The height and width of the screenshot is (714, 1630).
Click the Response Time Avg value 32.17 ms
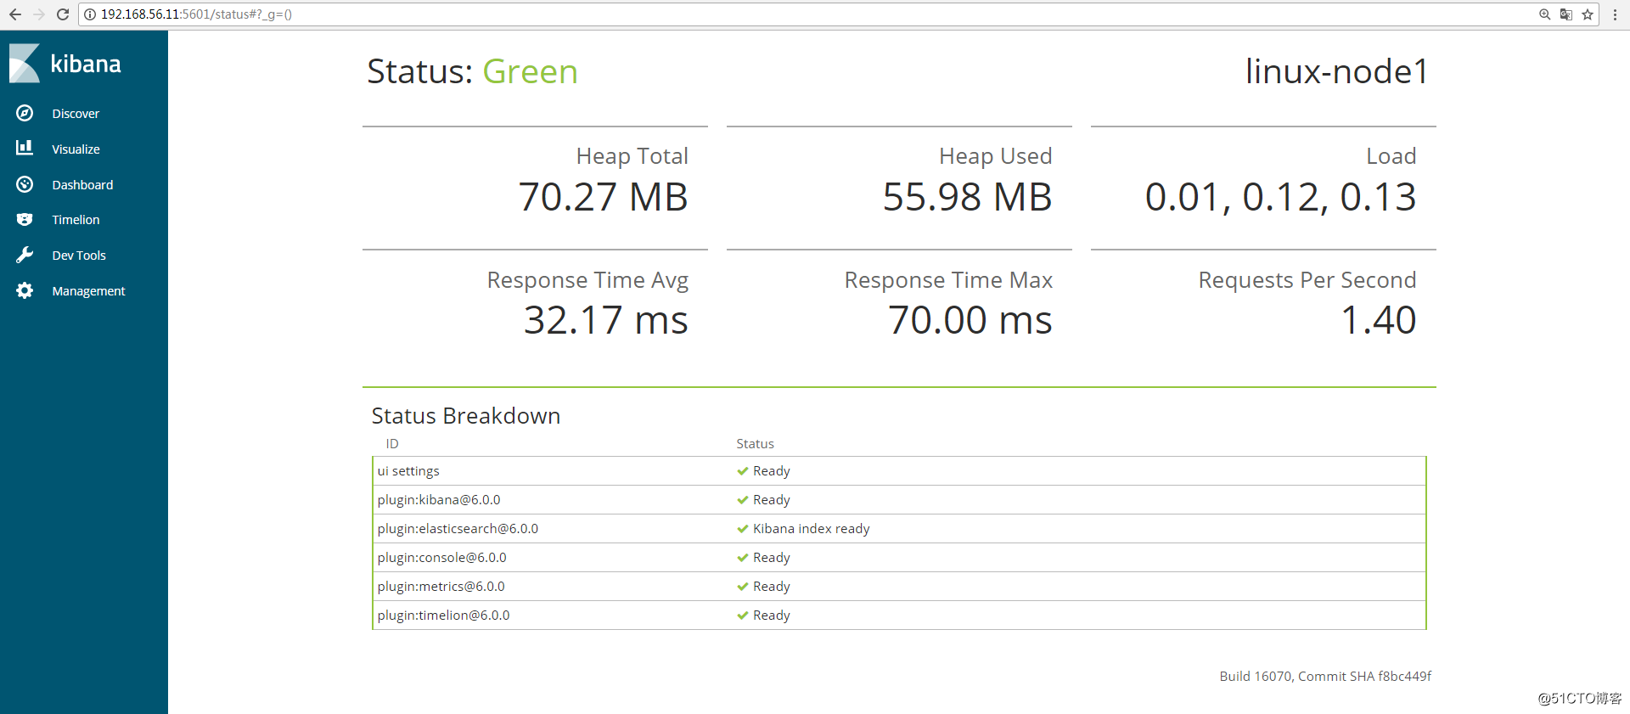tap(606, 321)
